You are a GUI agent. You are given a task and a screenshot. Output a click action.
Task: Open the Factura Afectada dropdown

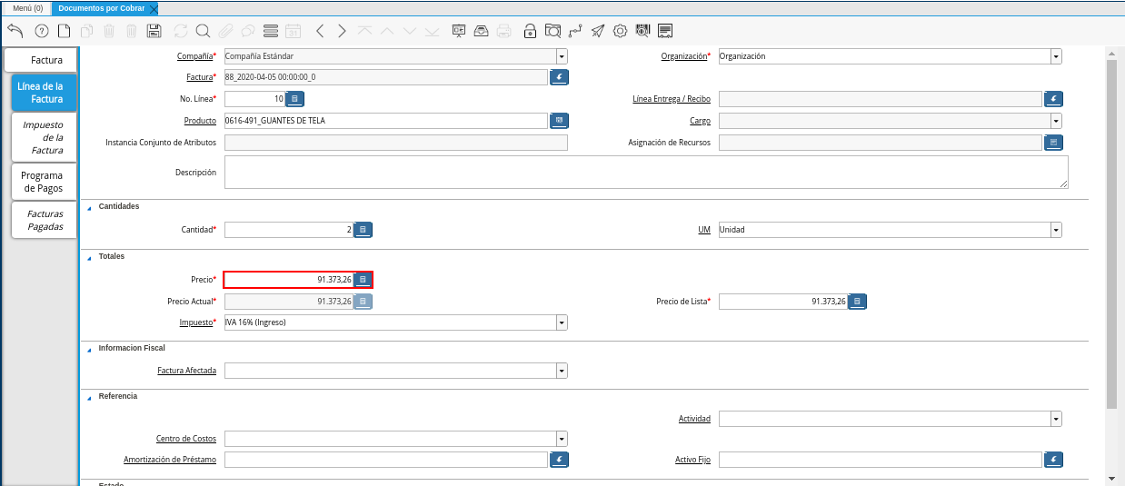pos(562,371)
